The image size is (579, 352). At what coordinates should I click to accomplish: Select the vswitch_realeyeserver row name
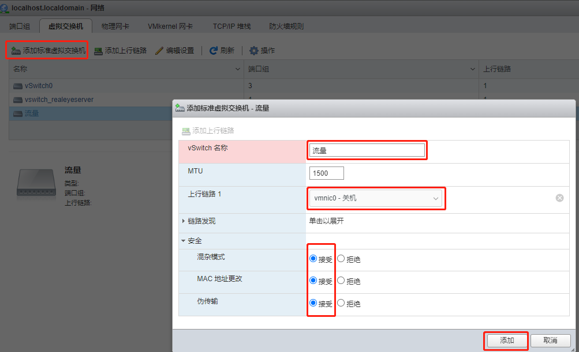(x=59, y=100)
